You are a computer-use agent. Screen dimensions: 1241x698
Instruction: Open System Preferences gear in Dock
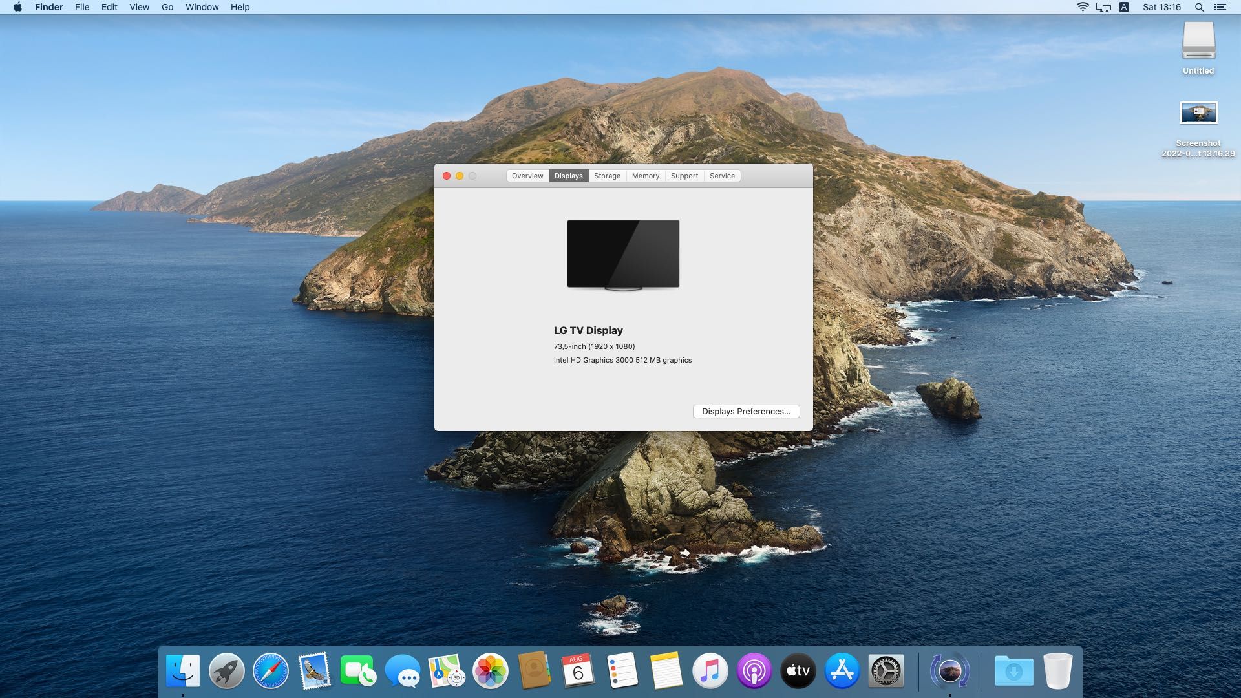[886, 671]
